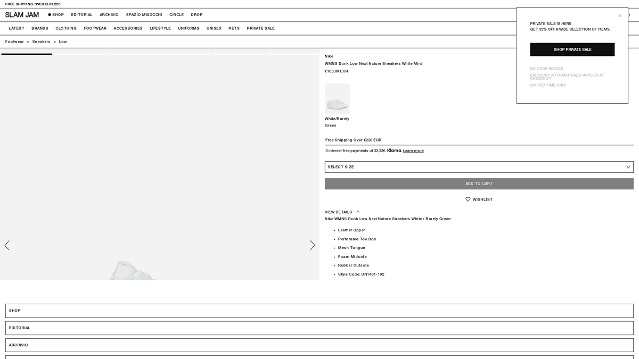Open the Pets category
639x359 pixels.
[234, 28]
